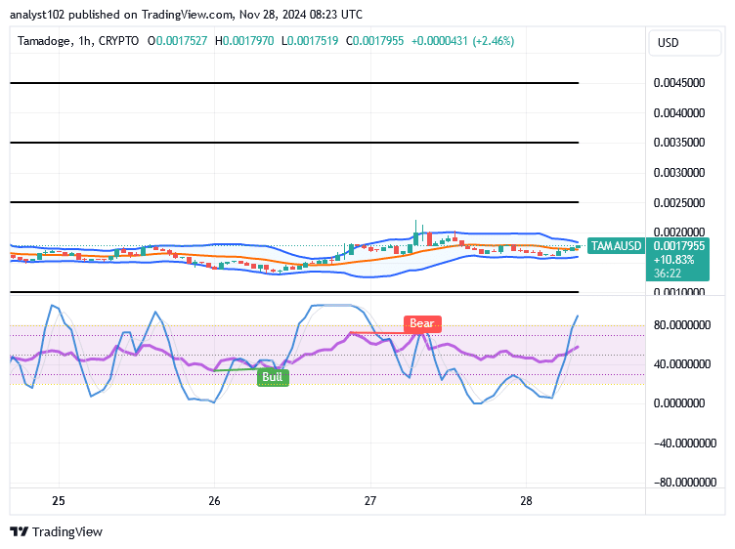The height and width of the screenshot is (549, 735).
Task: Click the 40.0000000 oscillator axis label
Action: point(682,364)
